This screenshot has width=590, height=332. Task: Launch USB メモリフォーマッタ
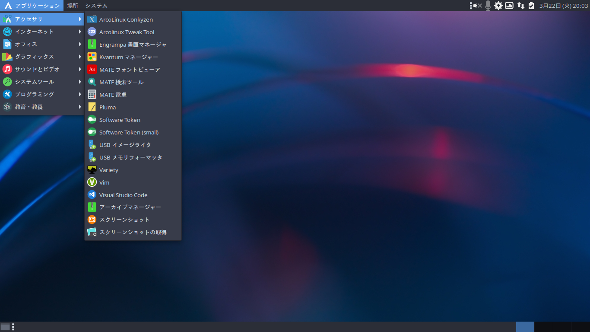pos(133,157)
